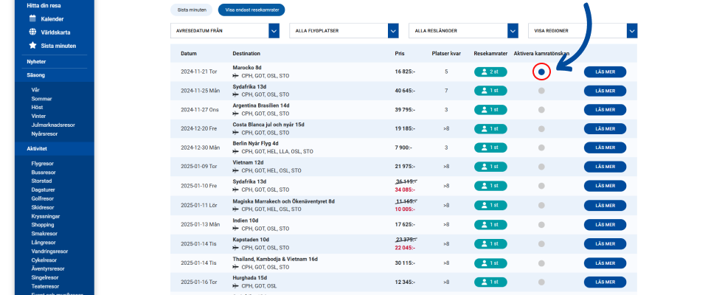Open the Visa regioner dropdown
Viewport: 708px width, 295px height.
click(583, 31)
